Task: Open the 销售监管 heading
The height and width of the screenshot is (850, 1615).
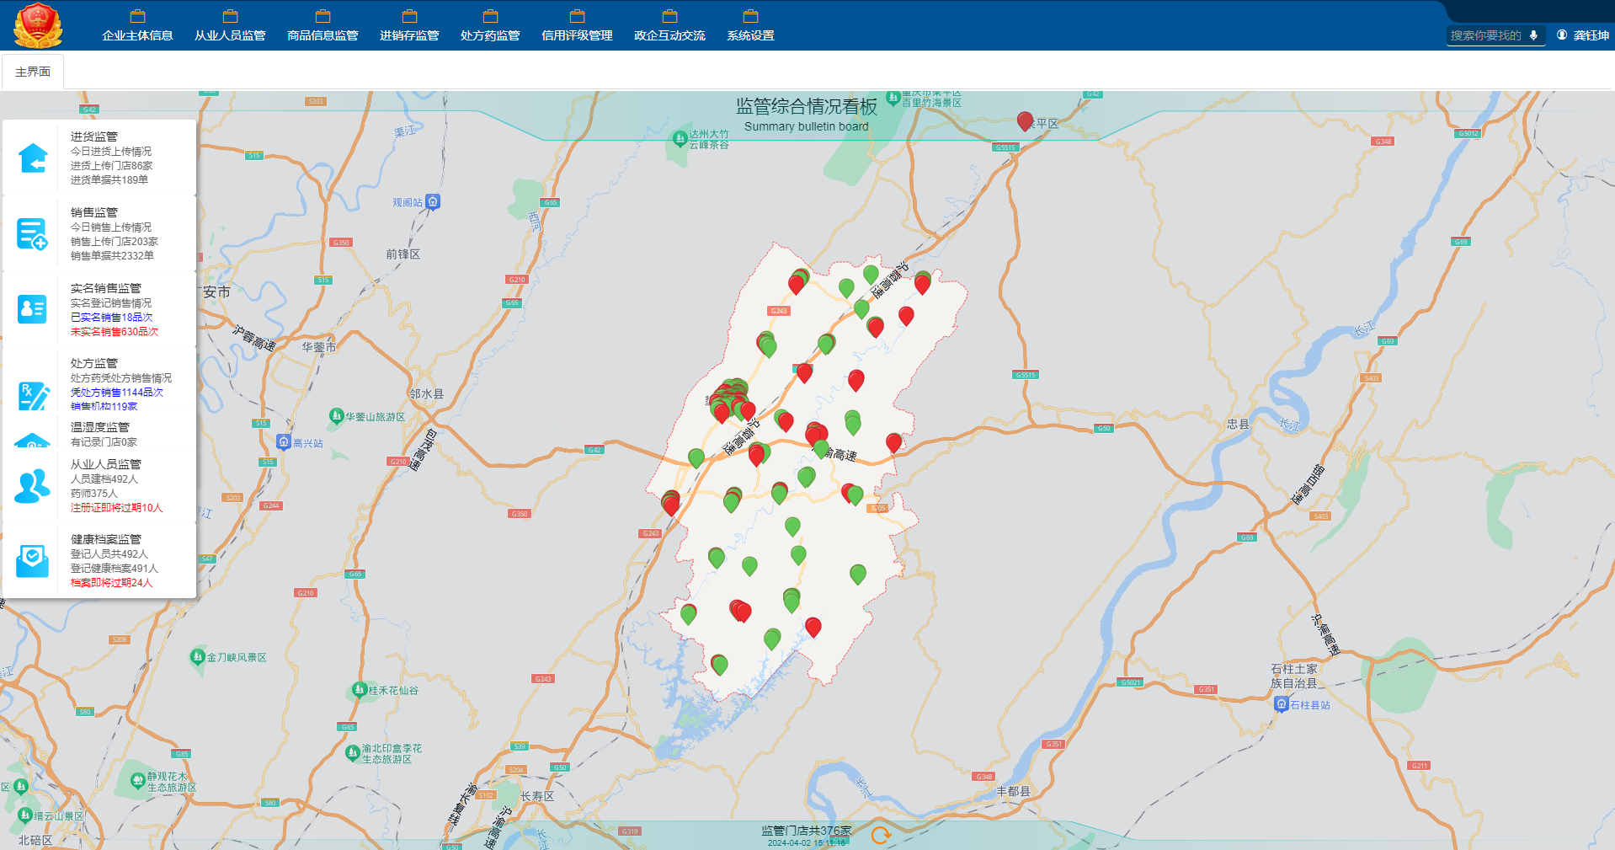Action: pyautogui.click(x=94, y=212)
